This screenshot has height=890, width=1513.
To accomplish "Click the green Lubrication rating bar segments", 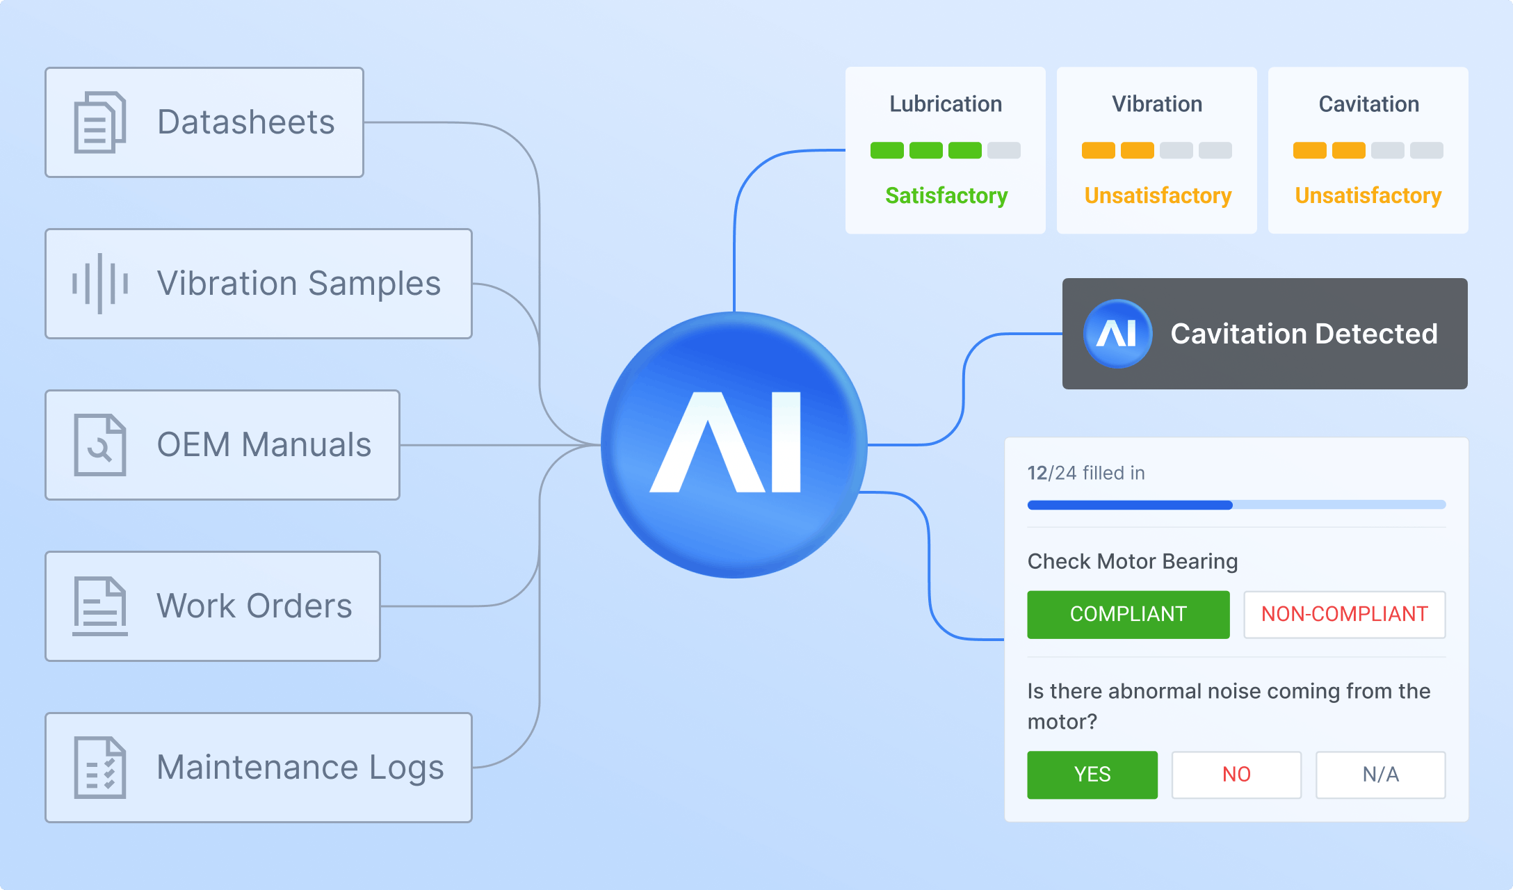I will (x=925, y=150).
